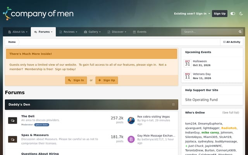
Task: Click batteryacid1717's purple B avatar
Action: pyautogui.click(x=131, y=139)
